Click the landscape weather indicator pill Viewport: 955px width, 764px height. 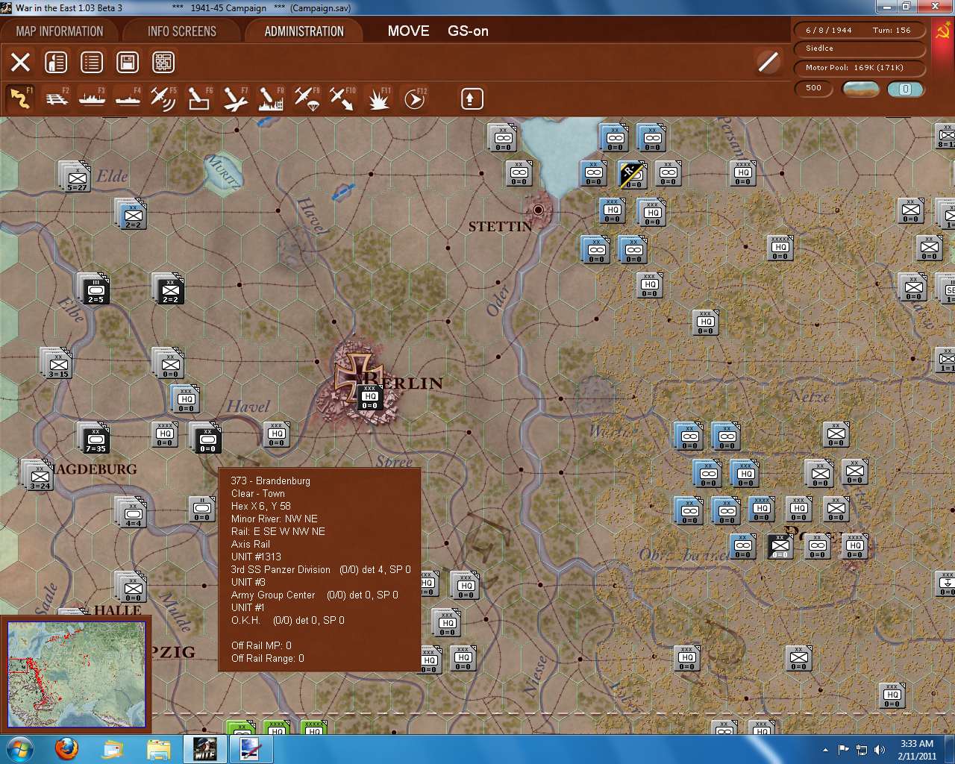(x=860, y=89)
